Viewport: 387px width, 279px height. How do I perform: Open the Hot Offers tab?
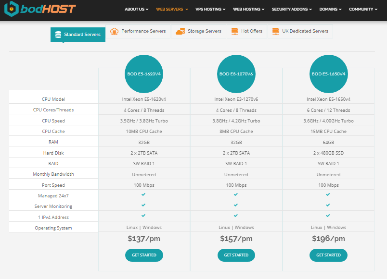click(x=247, y=31)
